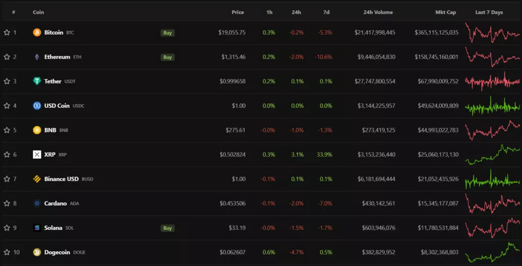Sort coins by 24h Volume header
The width and height of the screenshot is (522, 266).
(378, 12)
